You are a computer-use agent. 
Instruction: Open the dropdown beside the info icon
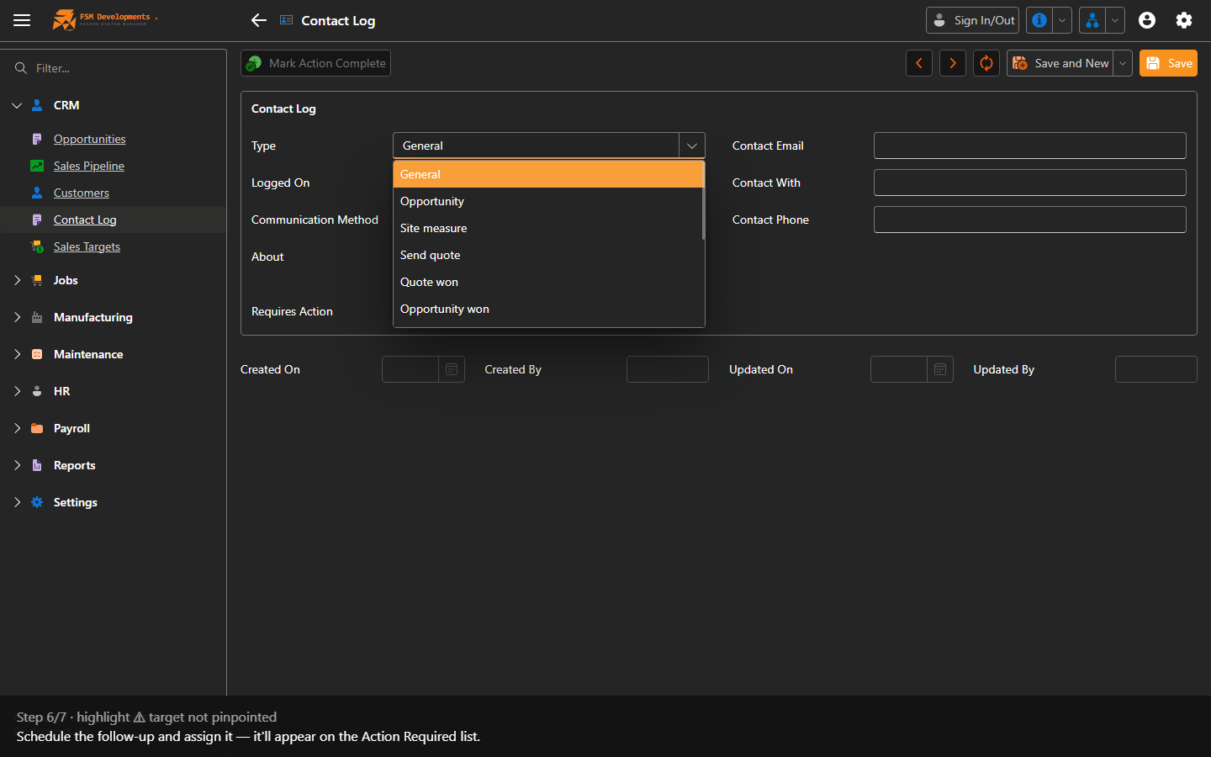(x=1062, y=20)
